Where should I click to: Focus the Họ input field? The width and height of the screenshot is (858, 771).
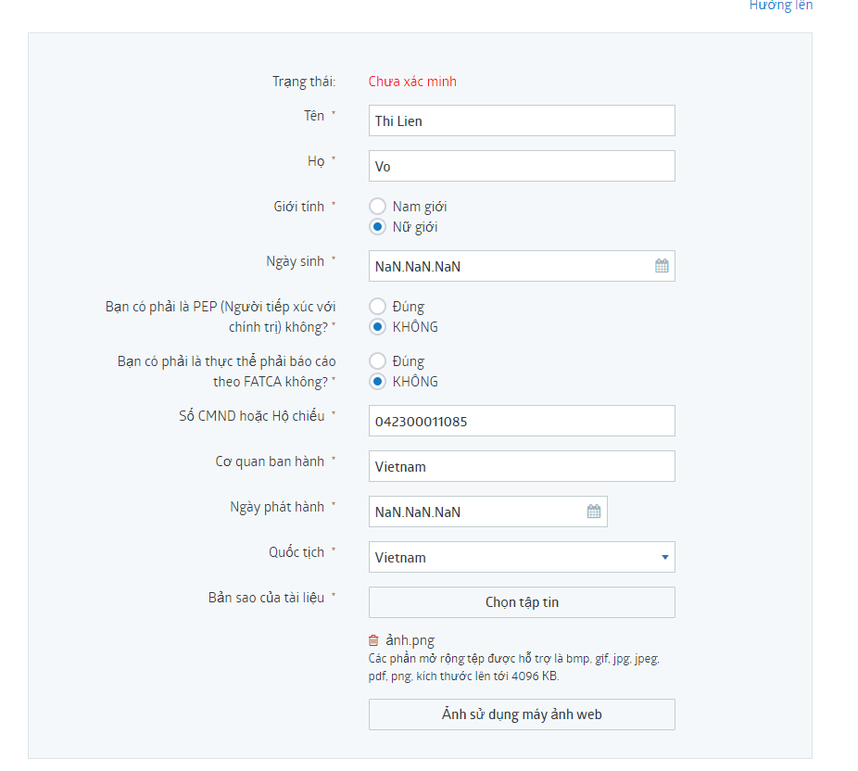point(522,166)
